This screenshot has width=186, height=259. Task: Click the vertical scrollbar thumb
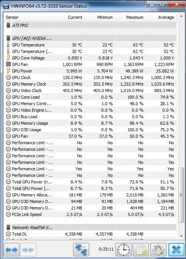coord(181,195)
